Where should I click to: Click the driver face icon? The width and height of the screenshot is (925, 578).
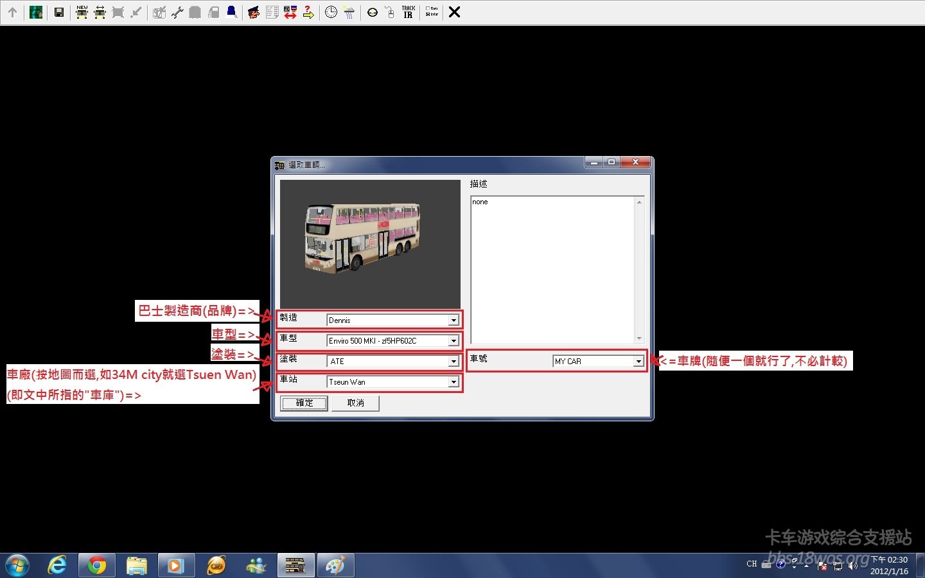[254, 12]
